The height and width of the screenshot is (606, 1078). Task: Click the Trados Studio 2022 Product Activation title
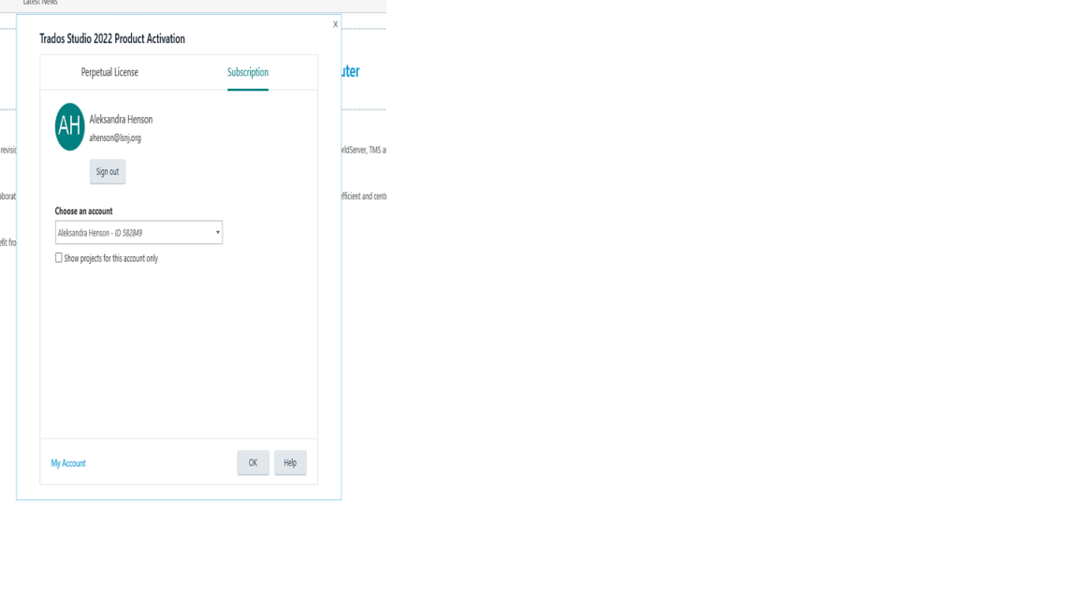pos(109,38)
